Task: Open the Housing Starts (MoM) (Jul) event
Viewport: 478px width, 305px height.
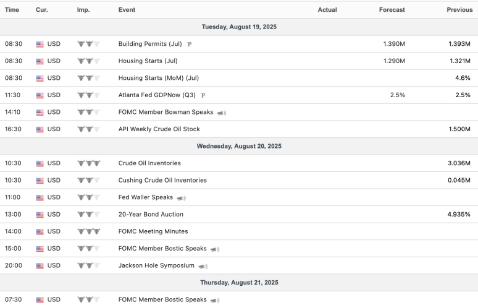Action: click(x=159, y=78)
